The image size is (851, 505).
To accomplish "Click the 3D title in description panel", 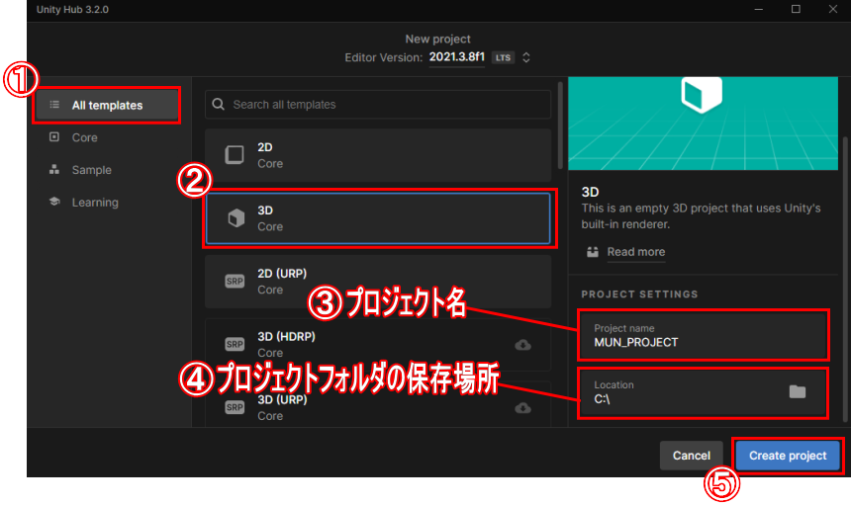I will pos(590,192).
